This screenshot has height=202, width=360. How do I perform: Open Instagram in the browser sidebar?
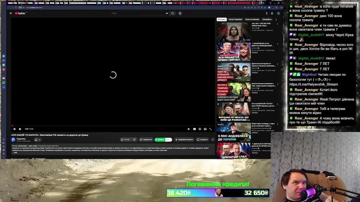(4, 69)
